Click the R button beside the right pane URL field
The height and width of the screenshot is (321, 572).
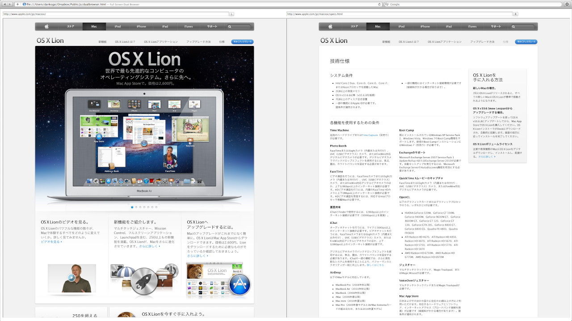[515, 14]
